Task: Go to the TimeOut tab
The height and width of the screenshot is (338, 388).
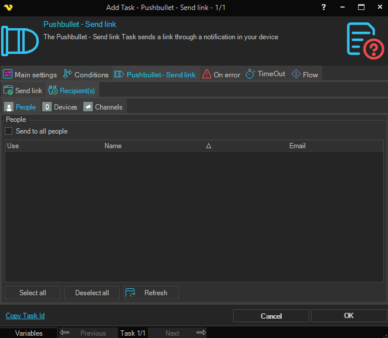Action: 265,74
